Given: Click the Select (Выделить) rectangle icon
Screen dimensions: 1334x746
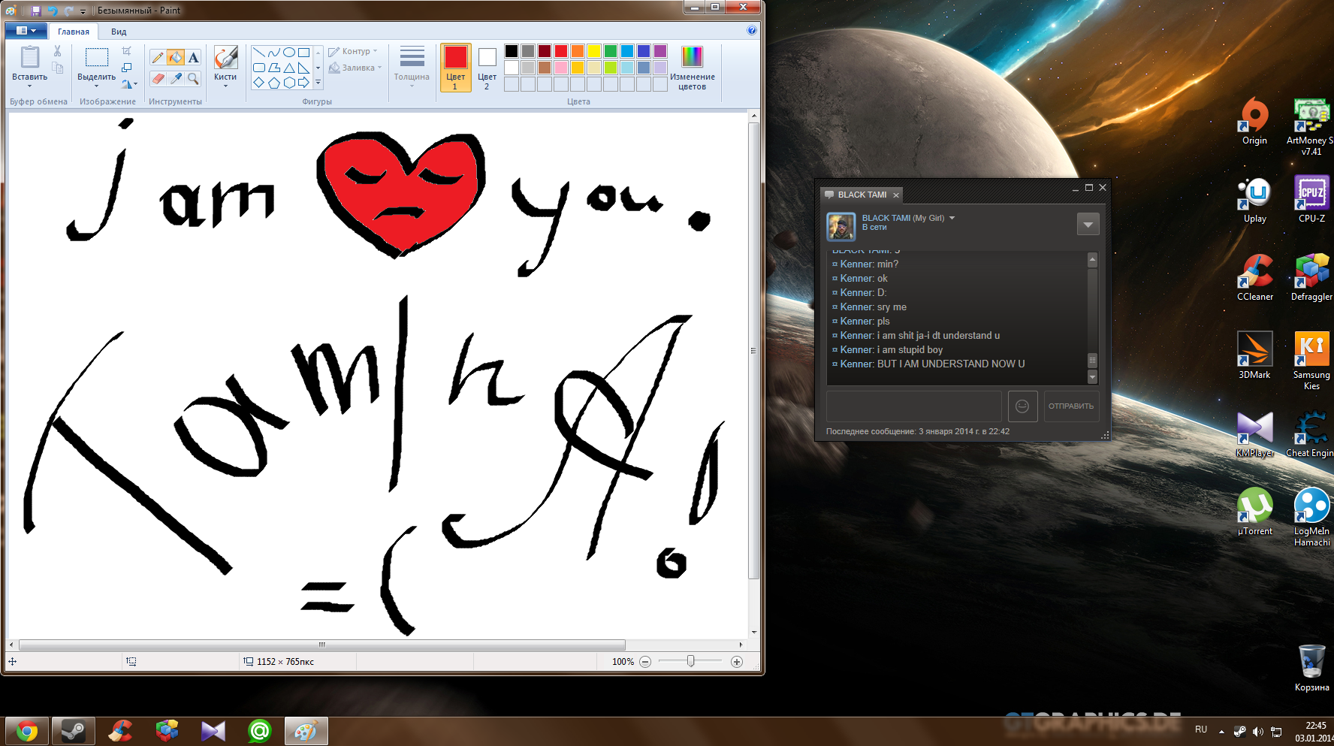Looking at the screenshot, I should point(97,58).
